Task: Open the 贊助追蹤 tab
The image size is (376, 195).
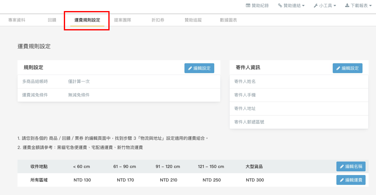Action: pos(193,20)
